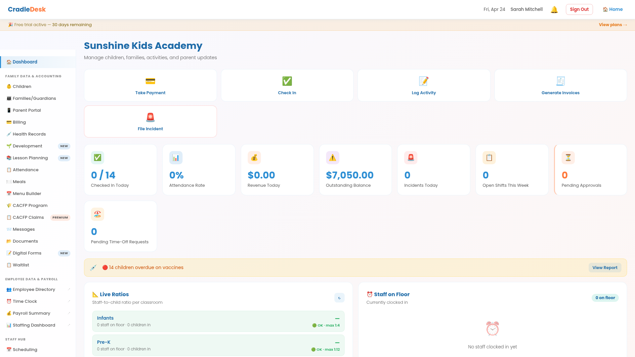Select the Take Payment card icon
The height and width of the screenshot is (357, 635).
click(150, 81)
